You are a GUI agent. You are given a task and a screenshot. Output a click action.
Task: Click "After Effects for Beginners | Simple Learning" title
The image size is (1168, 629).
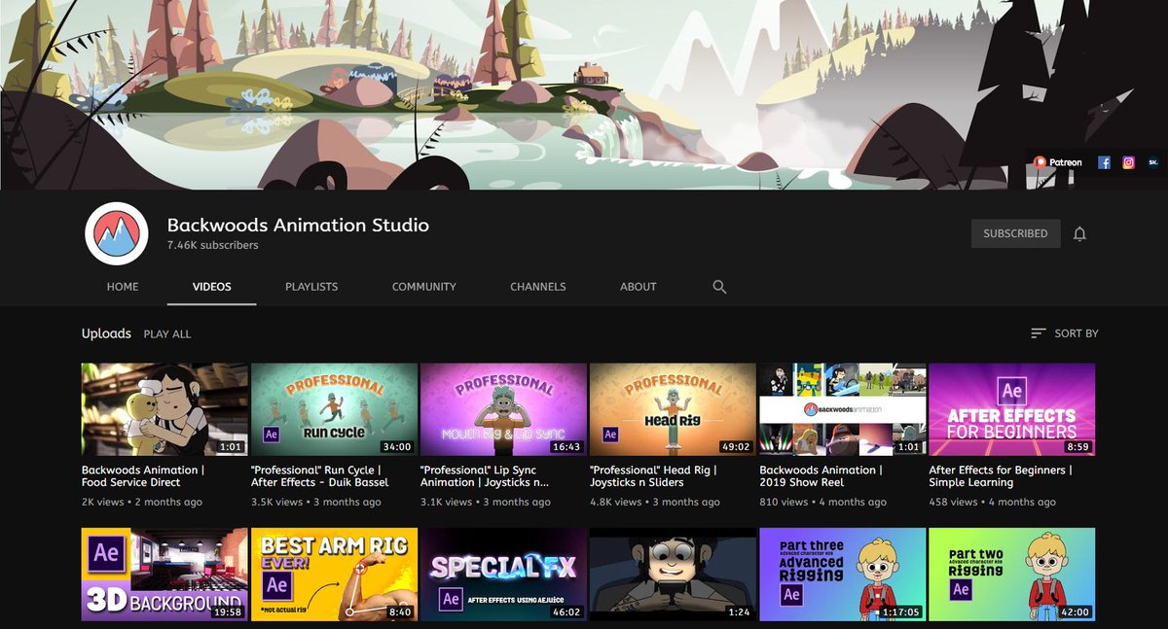1001,476
